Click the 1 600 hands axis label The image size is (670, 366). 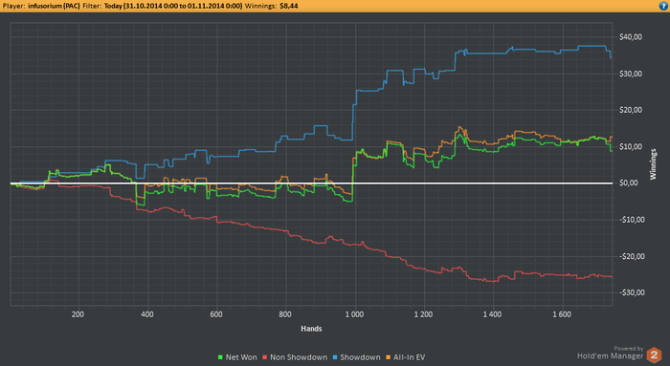click(x=562, y=314)
